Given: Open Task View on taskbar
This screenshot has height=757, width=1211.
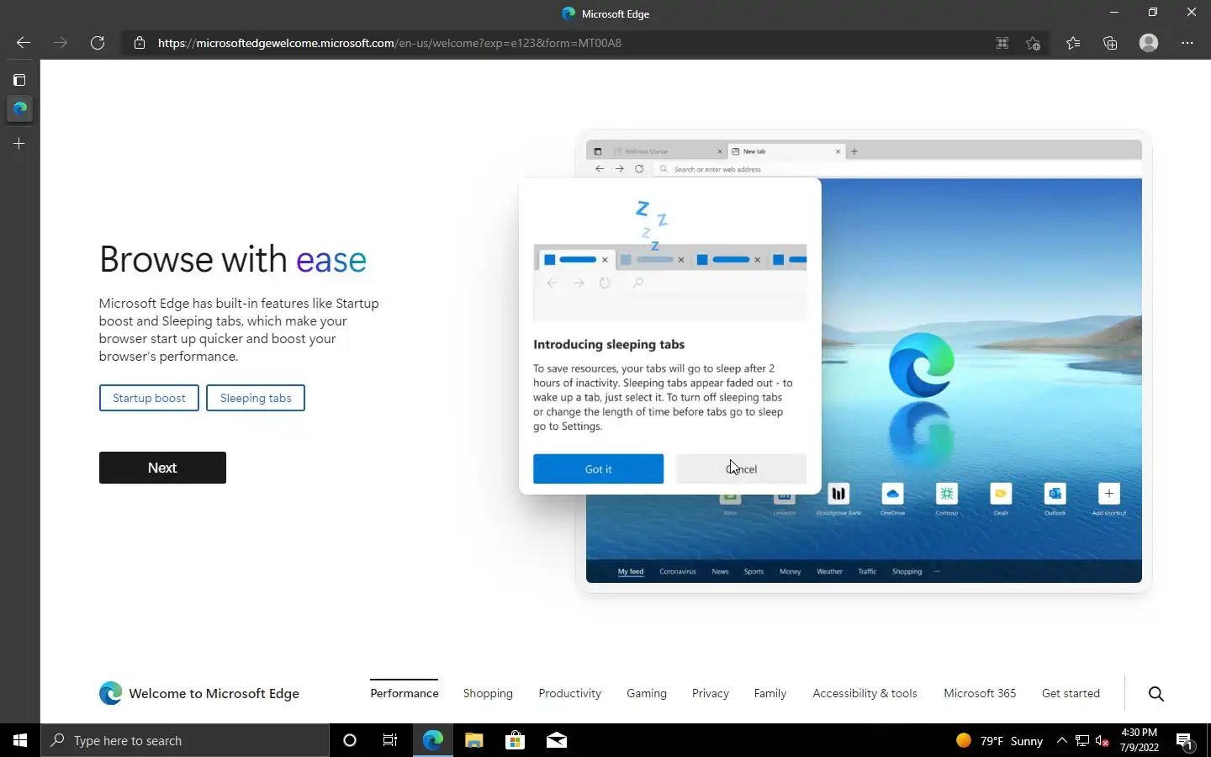Looking at the screenshot, I should point(390,740).
